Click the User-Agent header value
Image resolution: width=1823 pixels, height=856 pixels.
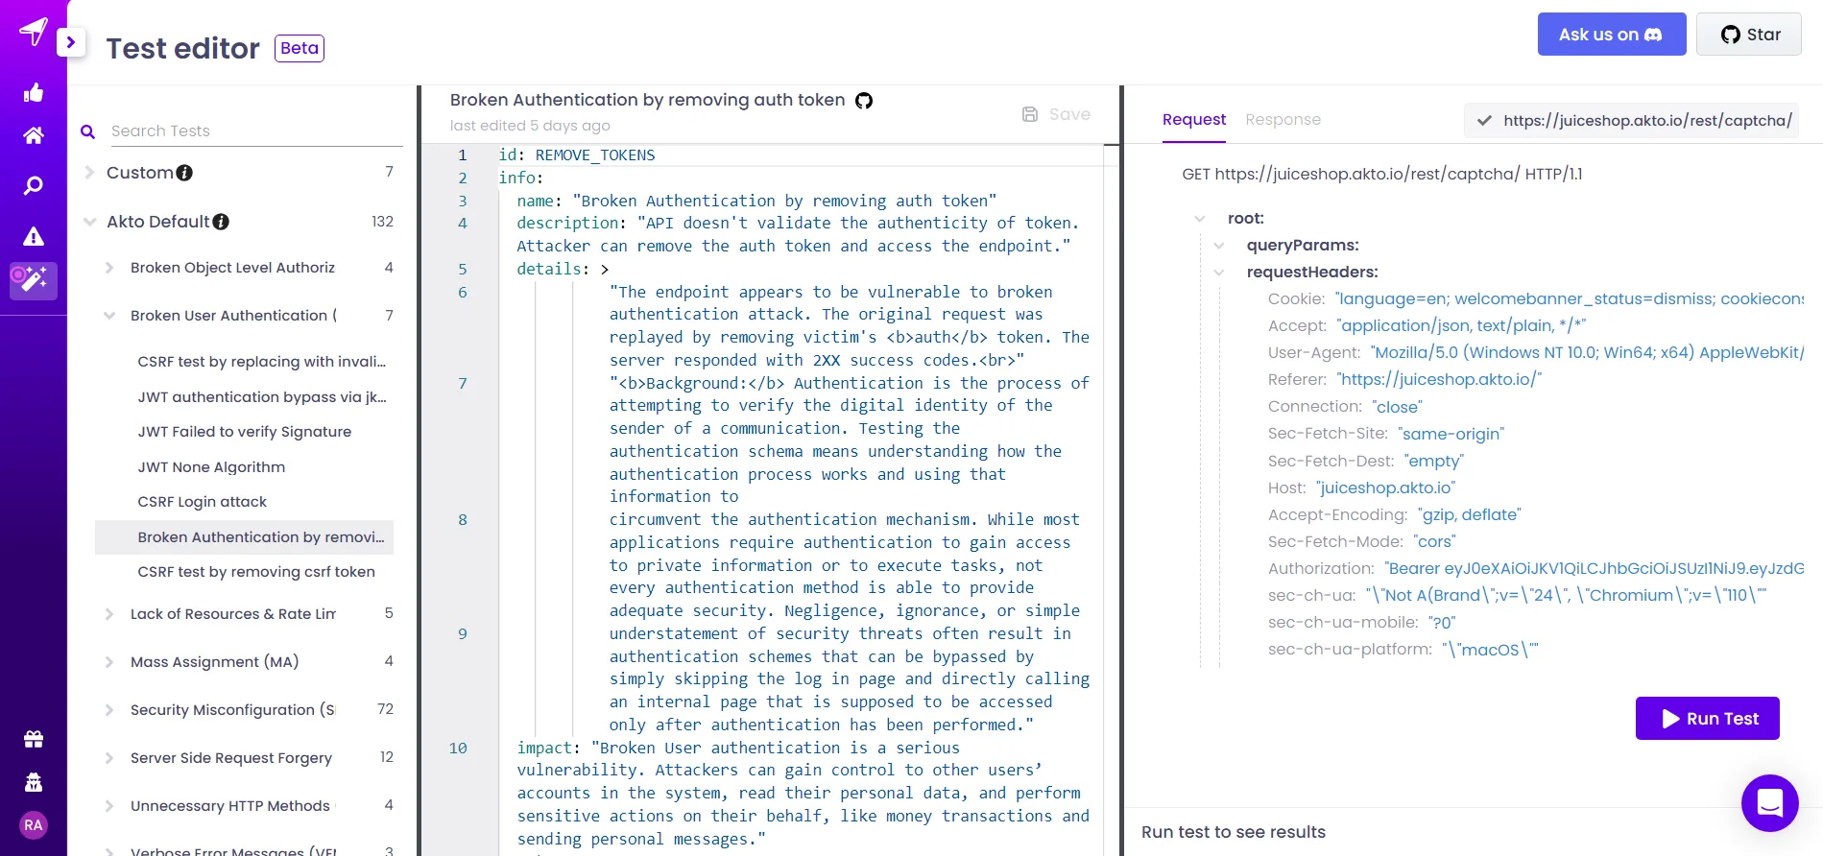[1587, 353]
